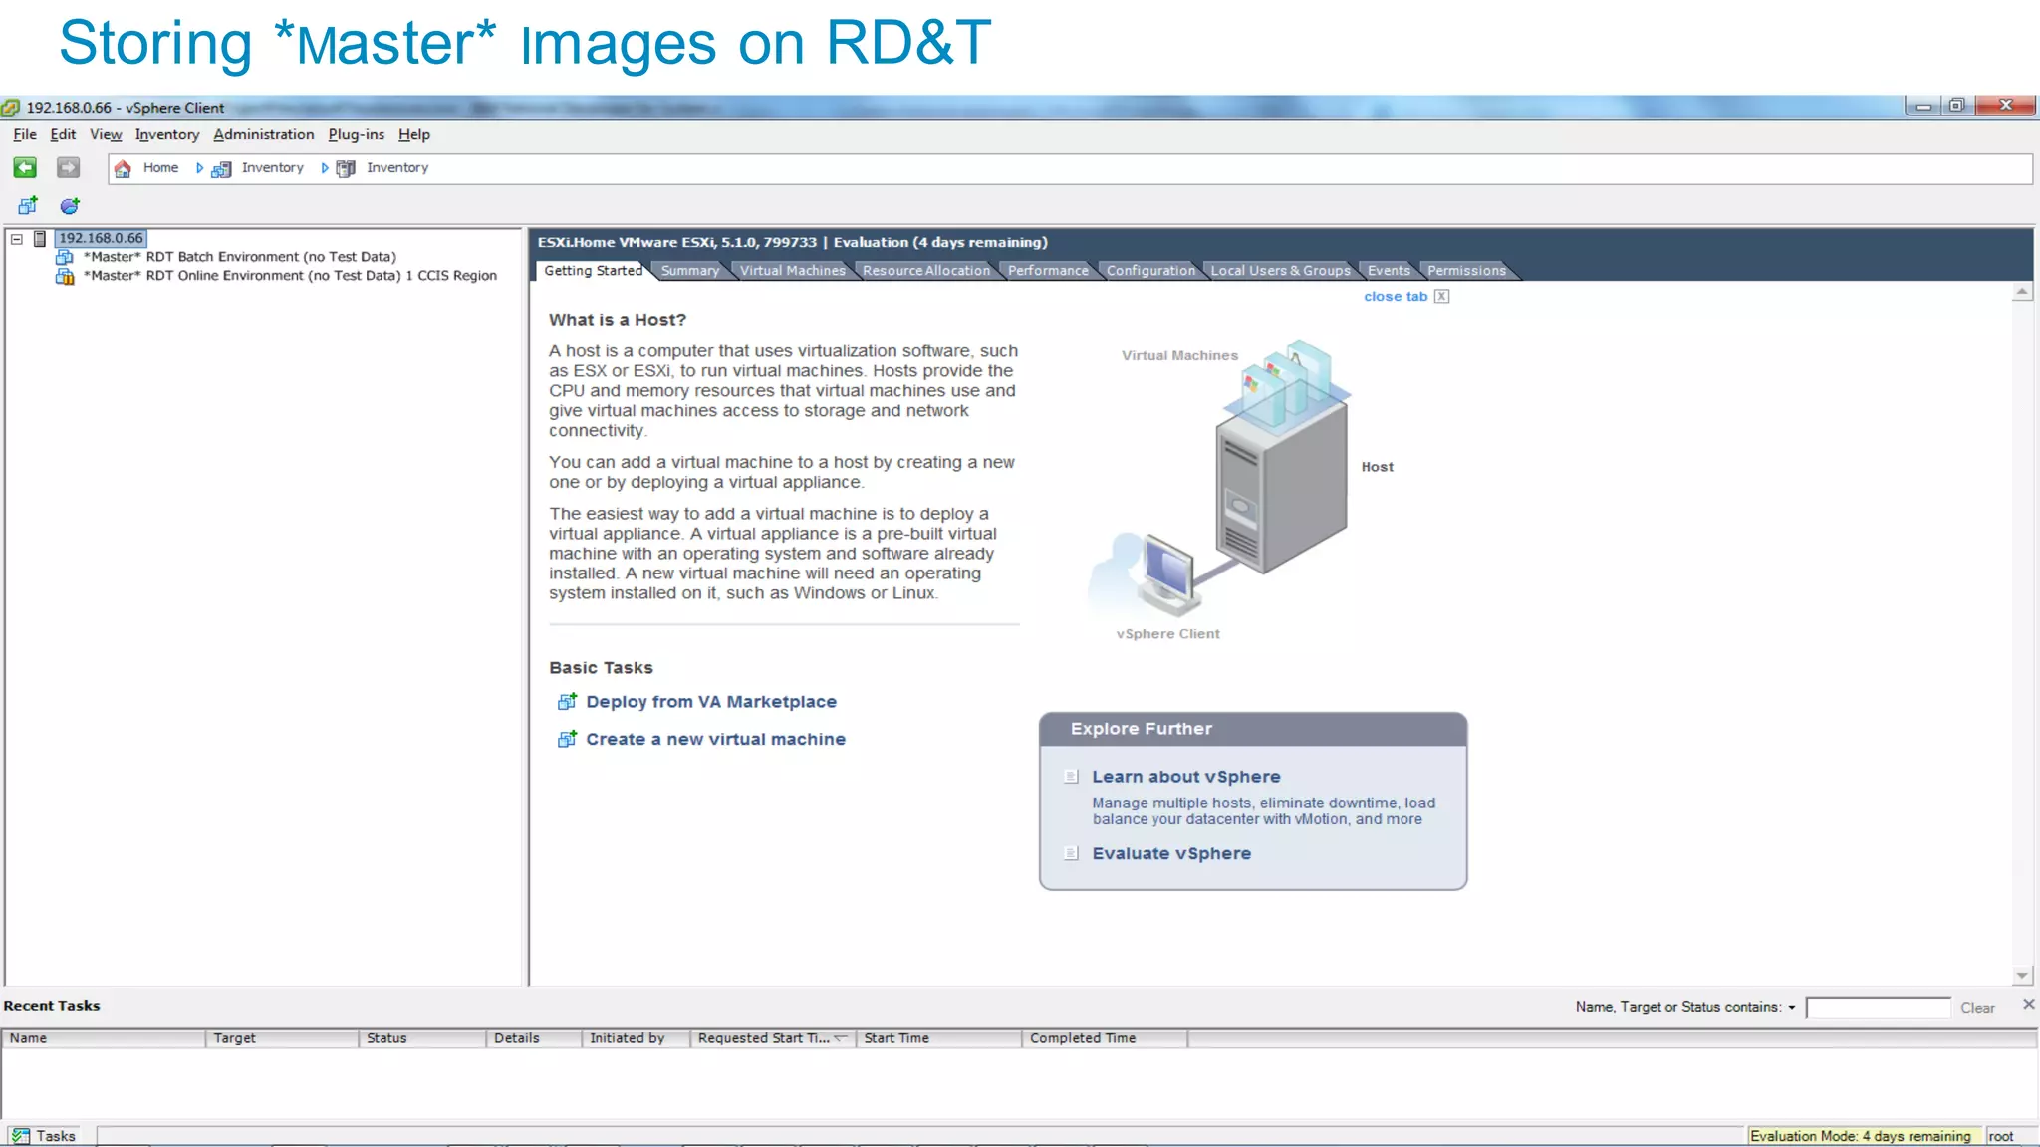Switch to the Resource Allocation tab
The image size is (2040, 1147).
[x=926, y=271]
